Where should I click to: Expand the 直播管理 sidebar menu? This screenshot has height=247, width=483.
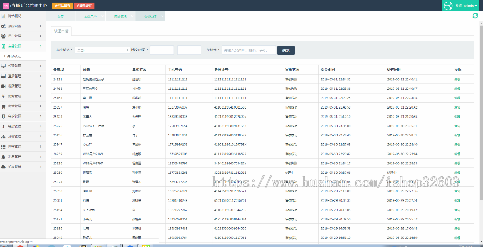coord(23,76)
